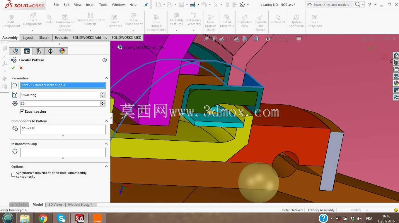Viewport: 399px width, 223px height.
Task: Click the Save disk icon
Action: coord(181,5)
